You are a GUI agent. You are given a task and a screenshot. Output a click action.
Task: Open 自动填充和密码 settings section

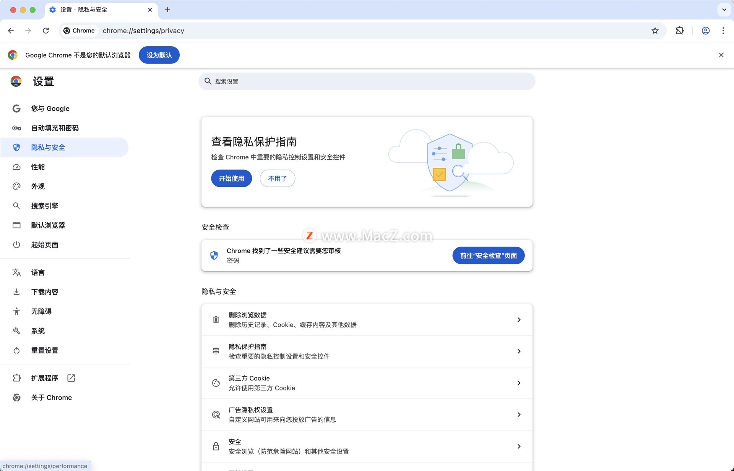(64, 128)
